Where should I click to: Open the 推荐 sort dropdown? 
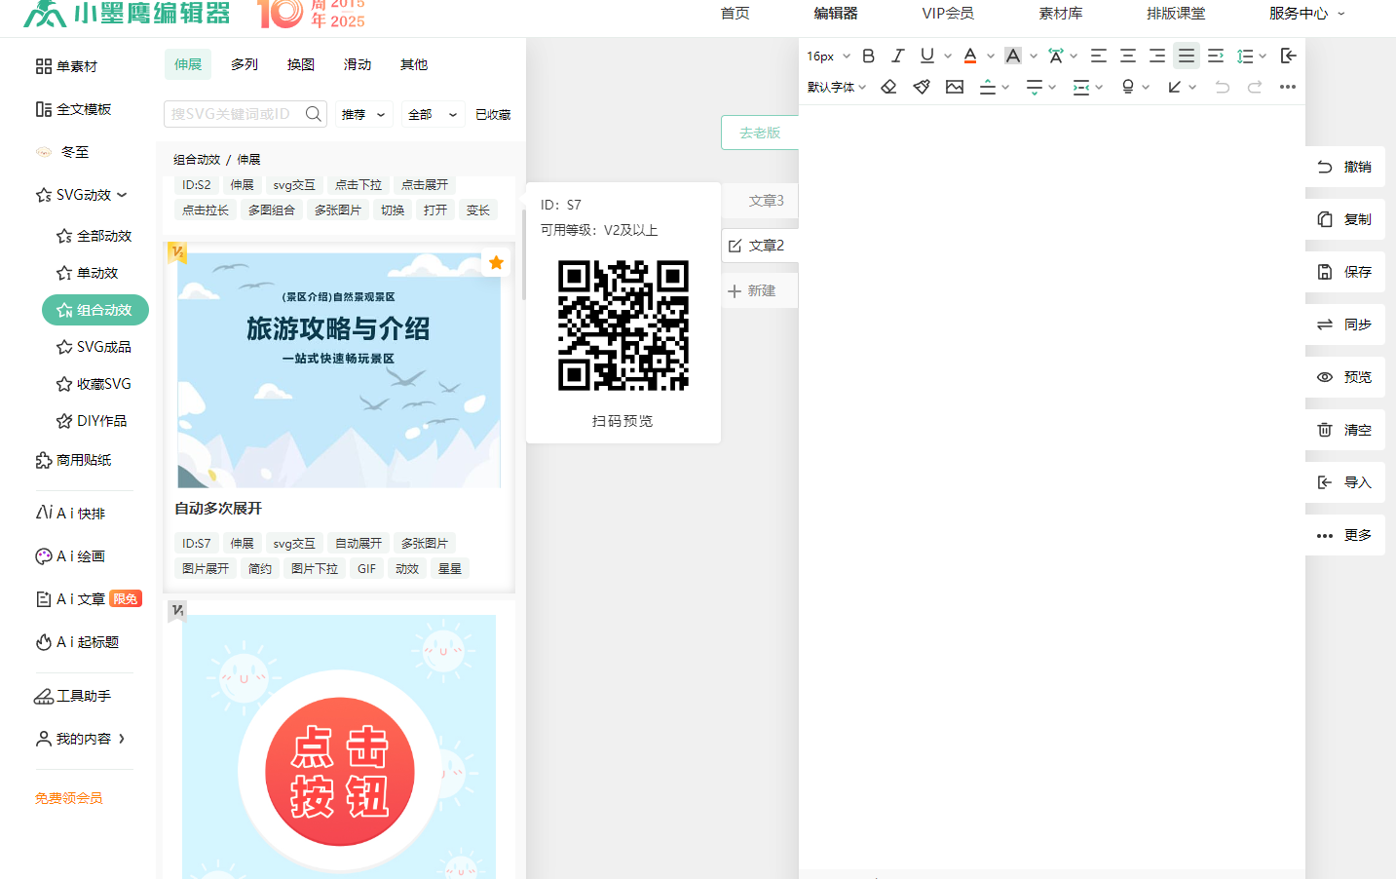[x=364, y=114]
